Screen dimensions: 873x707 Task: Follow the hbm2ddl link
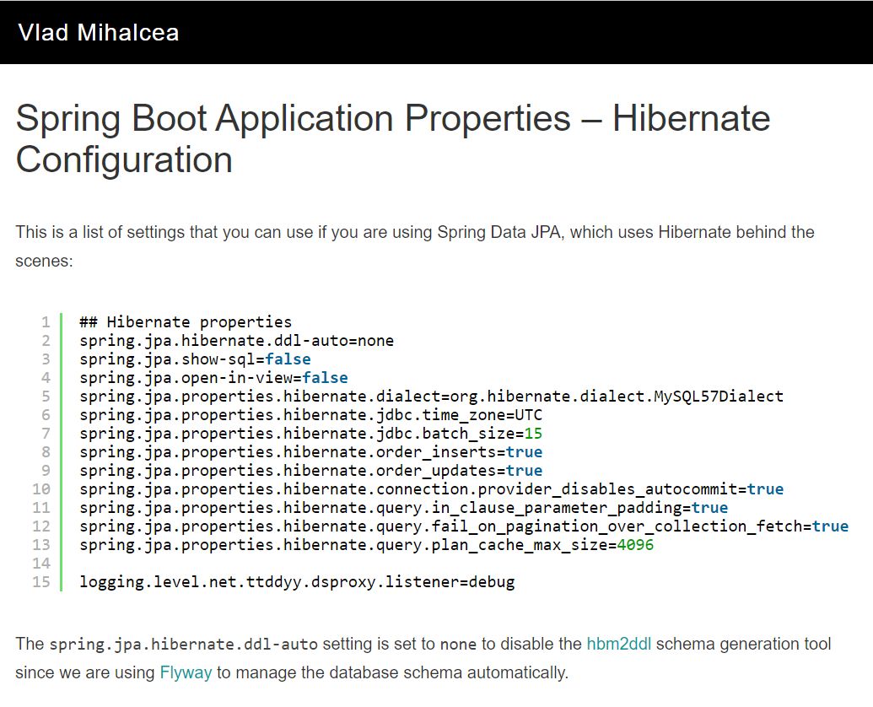(618, 644)
